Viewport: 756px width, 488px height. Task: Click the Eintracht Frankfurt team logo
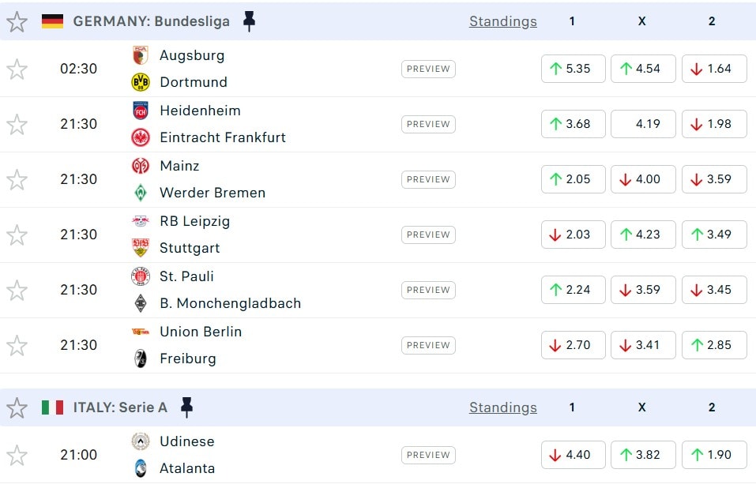(x=141, y=137)
